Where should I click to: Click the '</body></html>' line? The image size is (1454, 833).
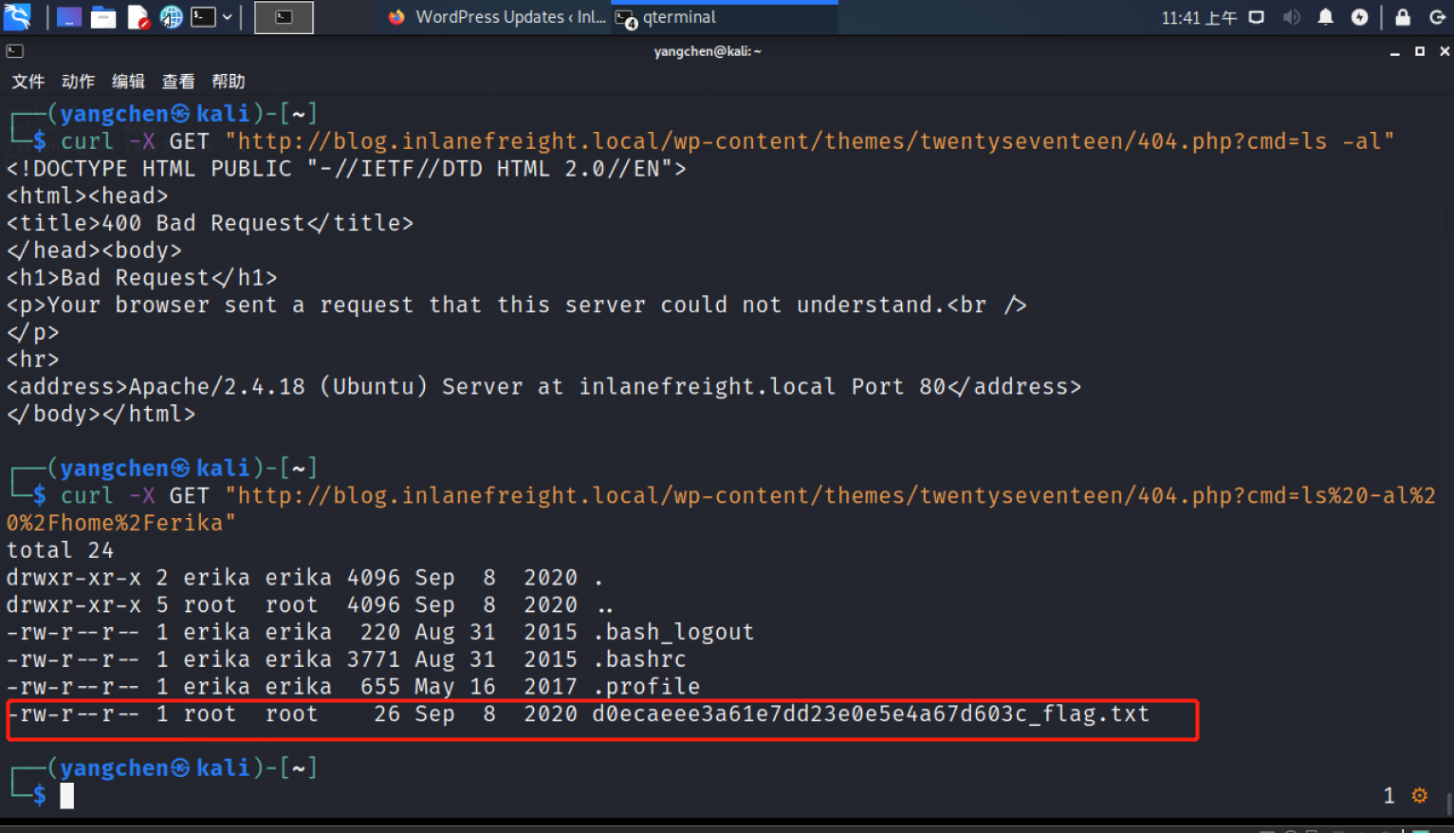coord(101,415)
